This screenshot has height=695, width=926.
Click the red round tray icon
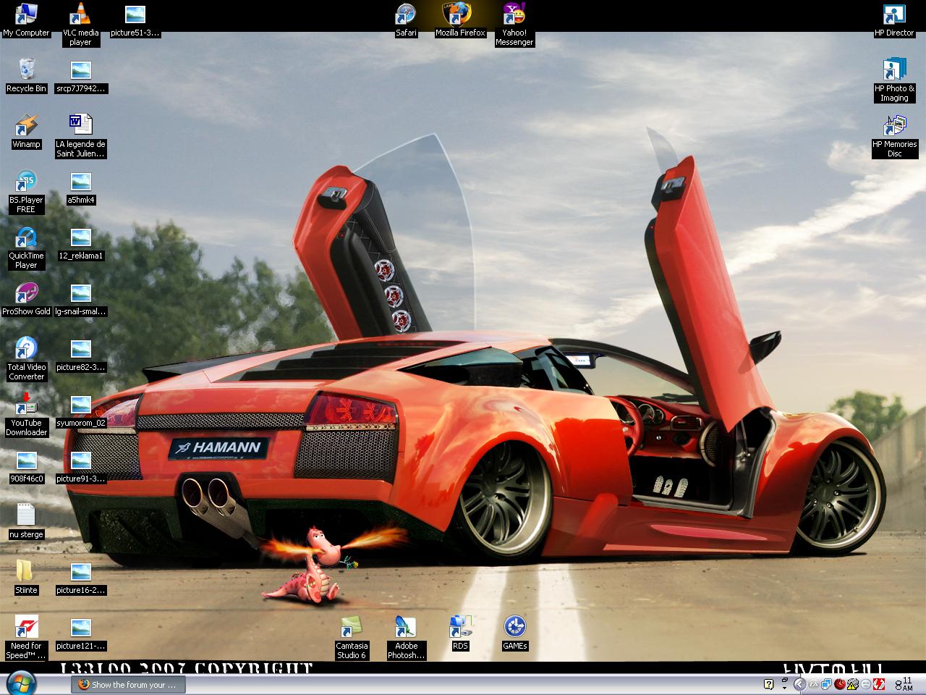(x=840, y=684)
